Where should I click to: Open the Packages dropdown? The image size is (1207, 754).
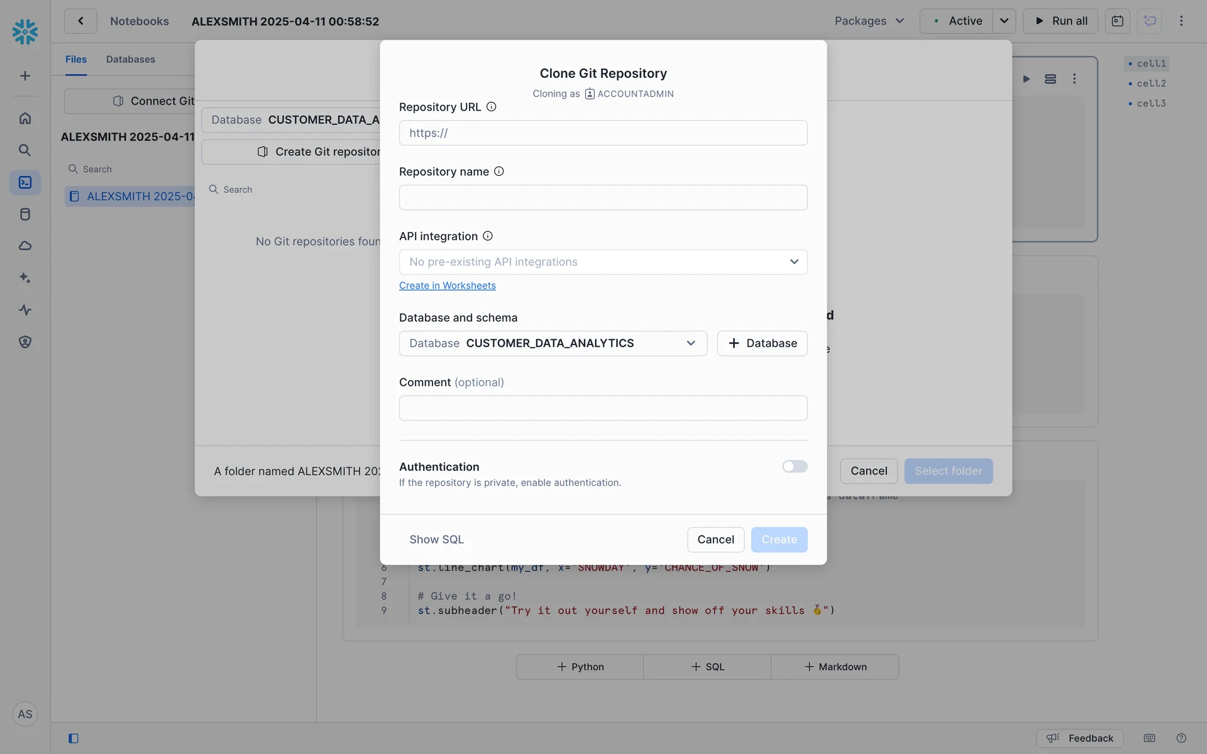tap(869, 21)
